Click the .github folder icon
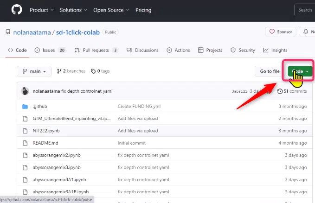Image resolution: width=315 pixels, height=203 pixels. [25, 107]
